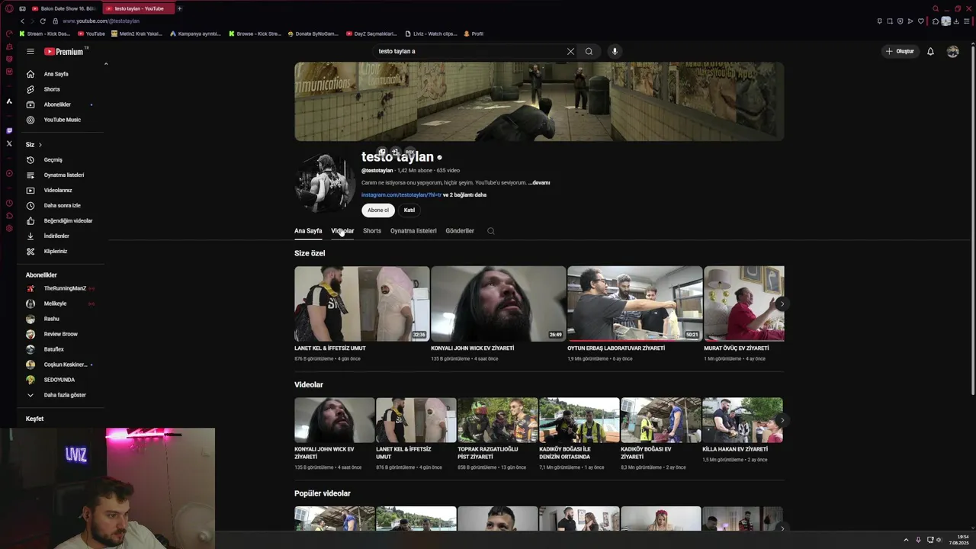Open TheRunningManZ subscription channel
The height and width of the screenshot is (549, 976).
tap(62, 288)
